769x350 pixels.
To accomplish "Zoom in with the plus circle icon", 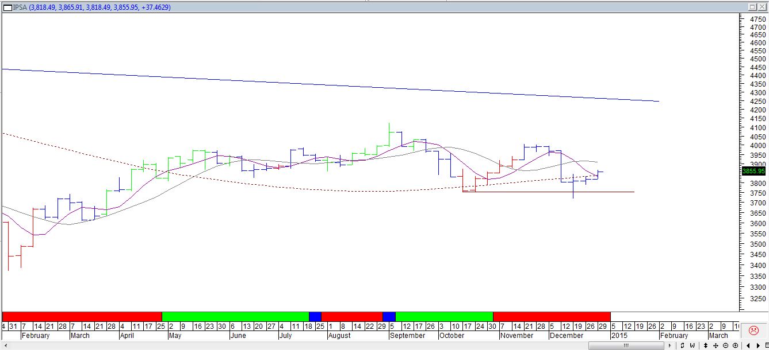I will click(x=735, y=345).
